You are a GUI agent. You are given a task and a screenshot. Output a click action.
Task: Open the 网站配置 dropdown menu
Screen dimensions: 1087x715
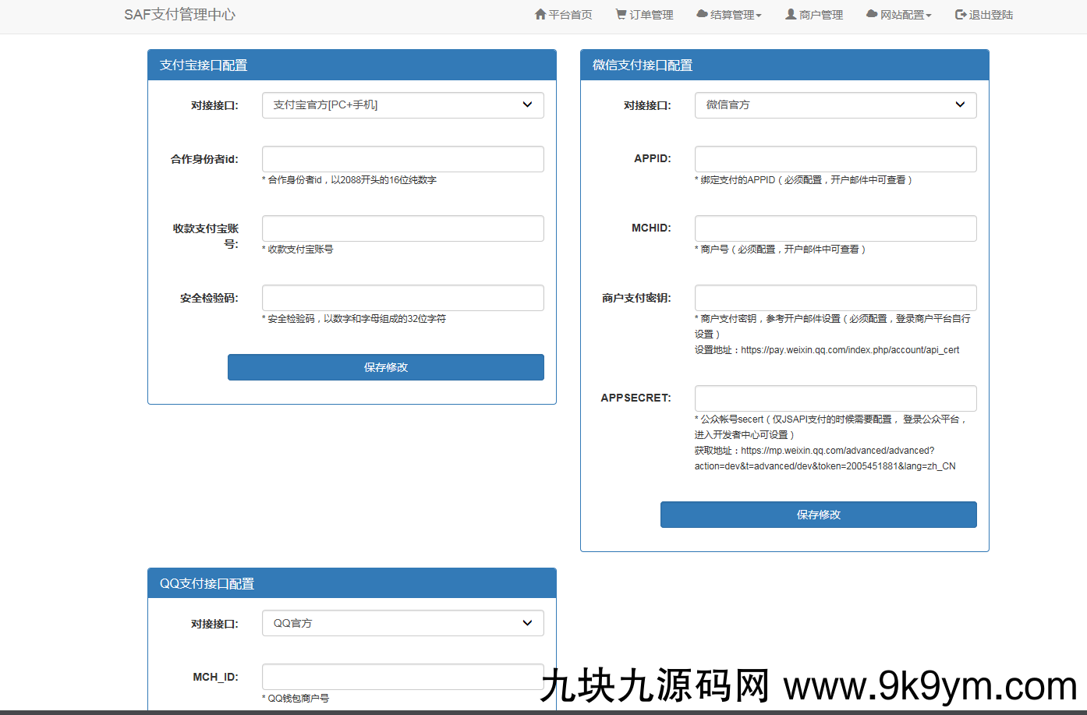coord(905,15)
